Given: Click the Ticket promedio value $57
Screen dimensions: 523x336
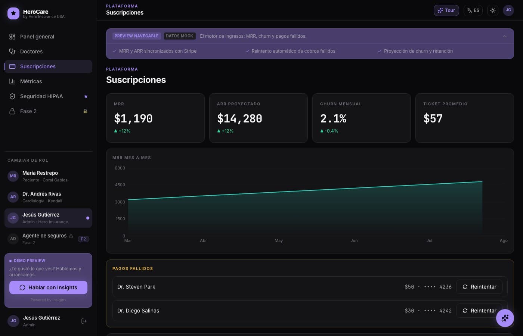Looking at the screenshot, I should (433, 119).
